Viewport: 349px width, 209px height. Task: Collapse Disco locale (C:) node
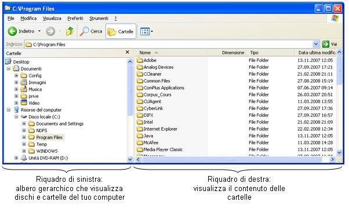point(16,117)
